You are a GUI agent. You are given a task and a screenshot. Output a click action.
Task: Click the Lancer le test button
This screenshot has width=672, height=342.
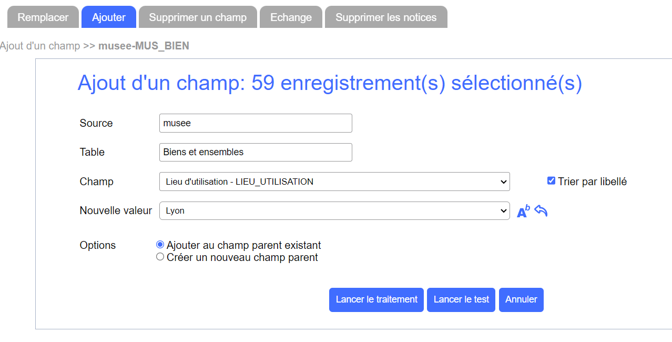point(461,299)
